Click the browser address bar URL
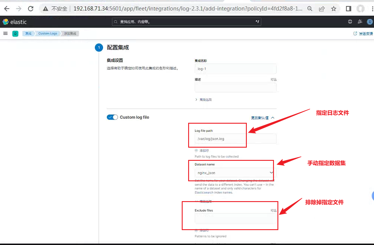The height and width of the screenshot is (245, 374). 188,9
